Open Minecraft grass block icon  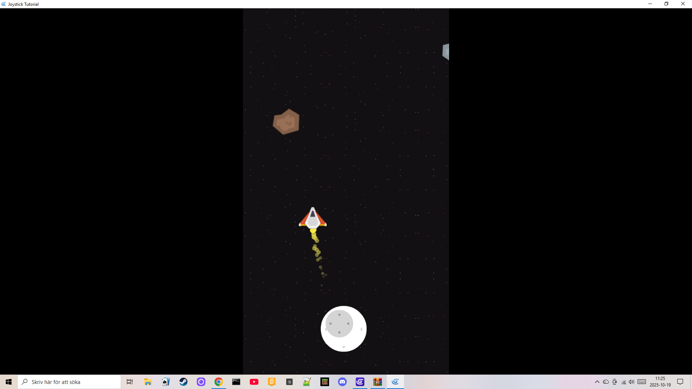[x=325, y=382]
